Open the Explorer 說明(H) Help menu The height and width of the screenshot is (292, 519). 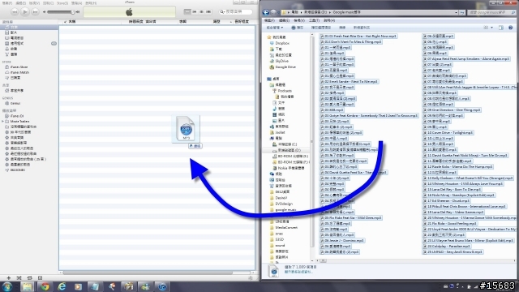tap(329, 20)
